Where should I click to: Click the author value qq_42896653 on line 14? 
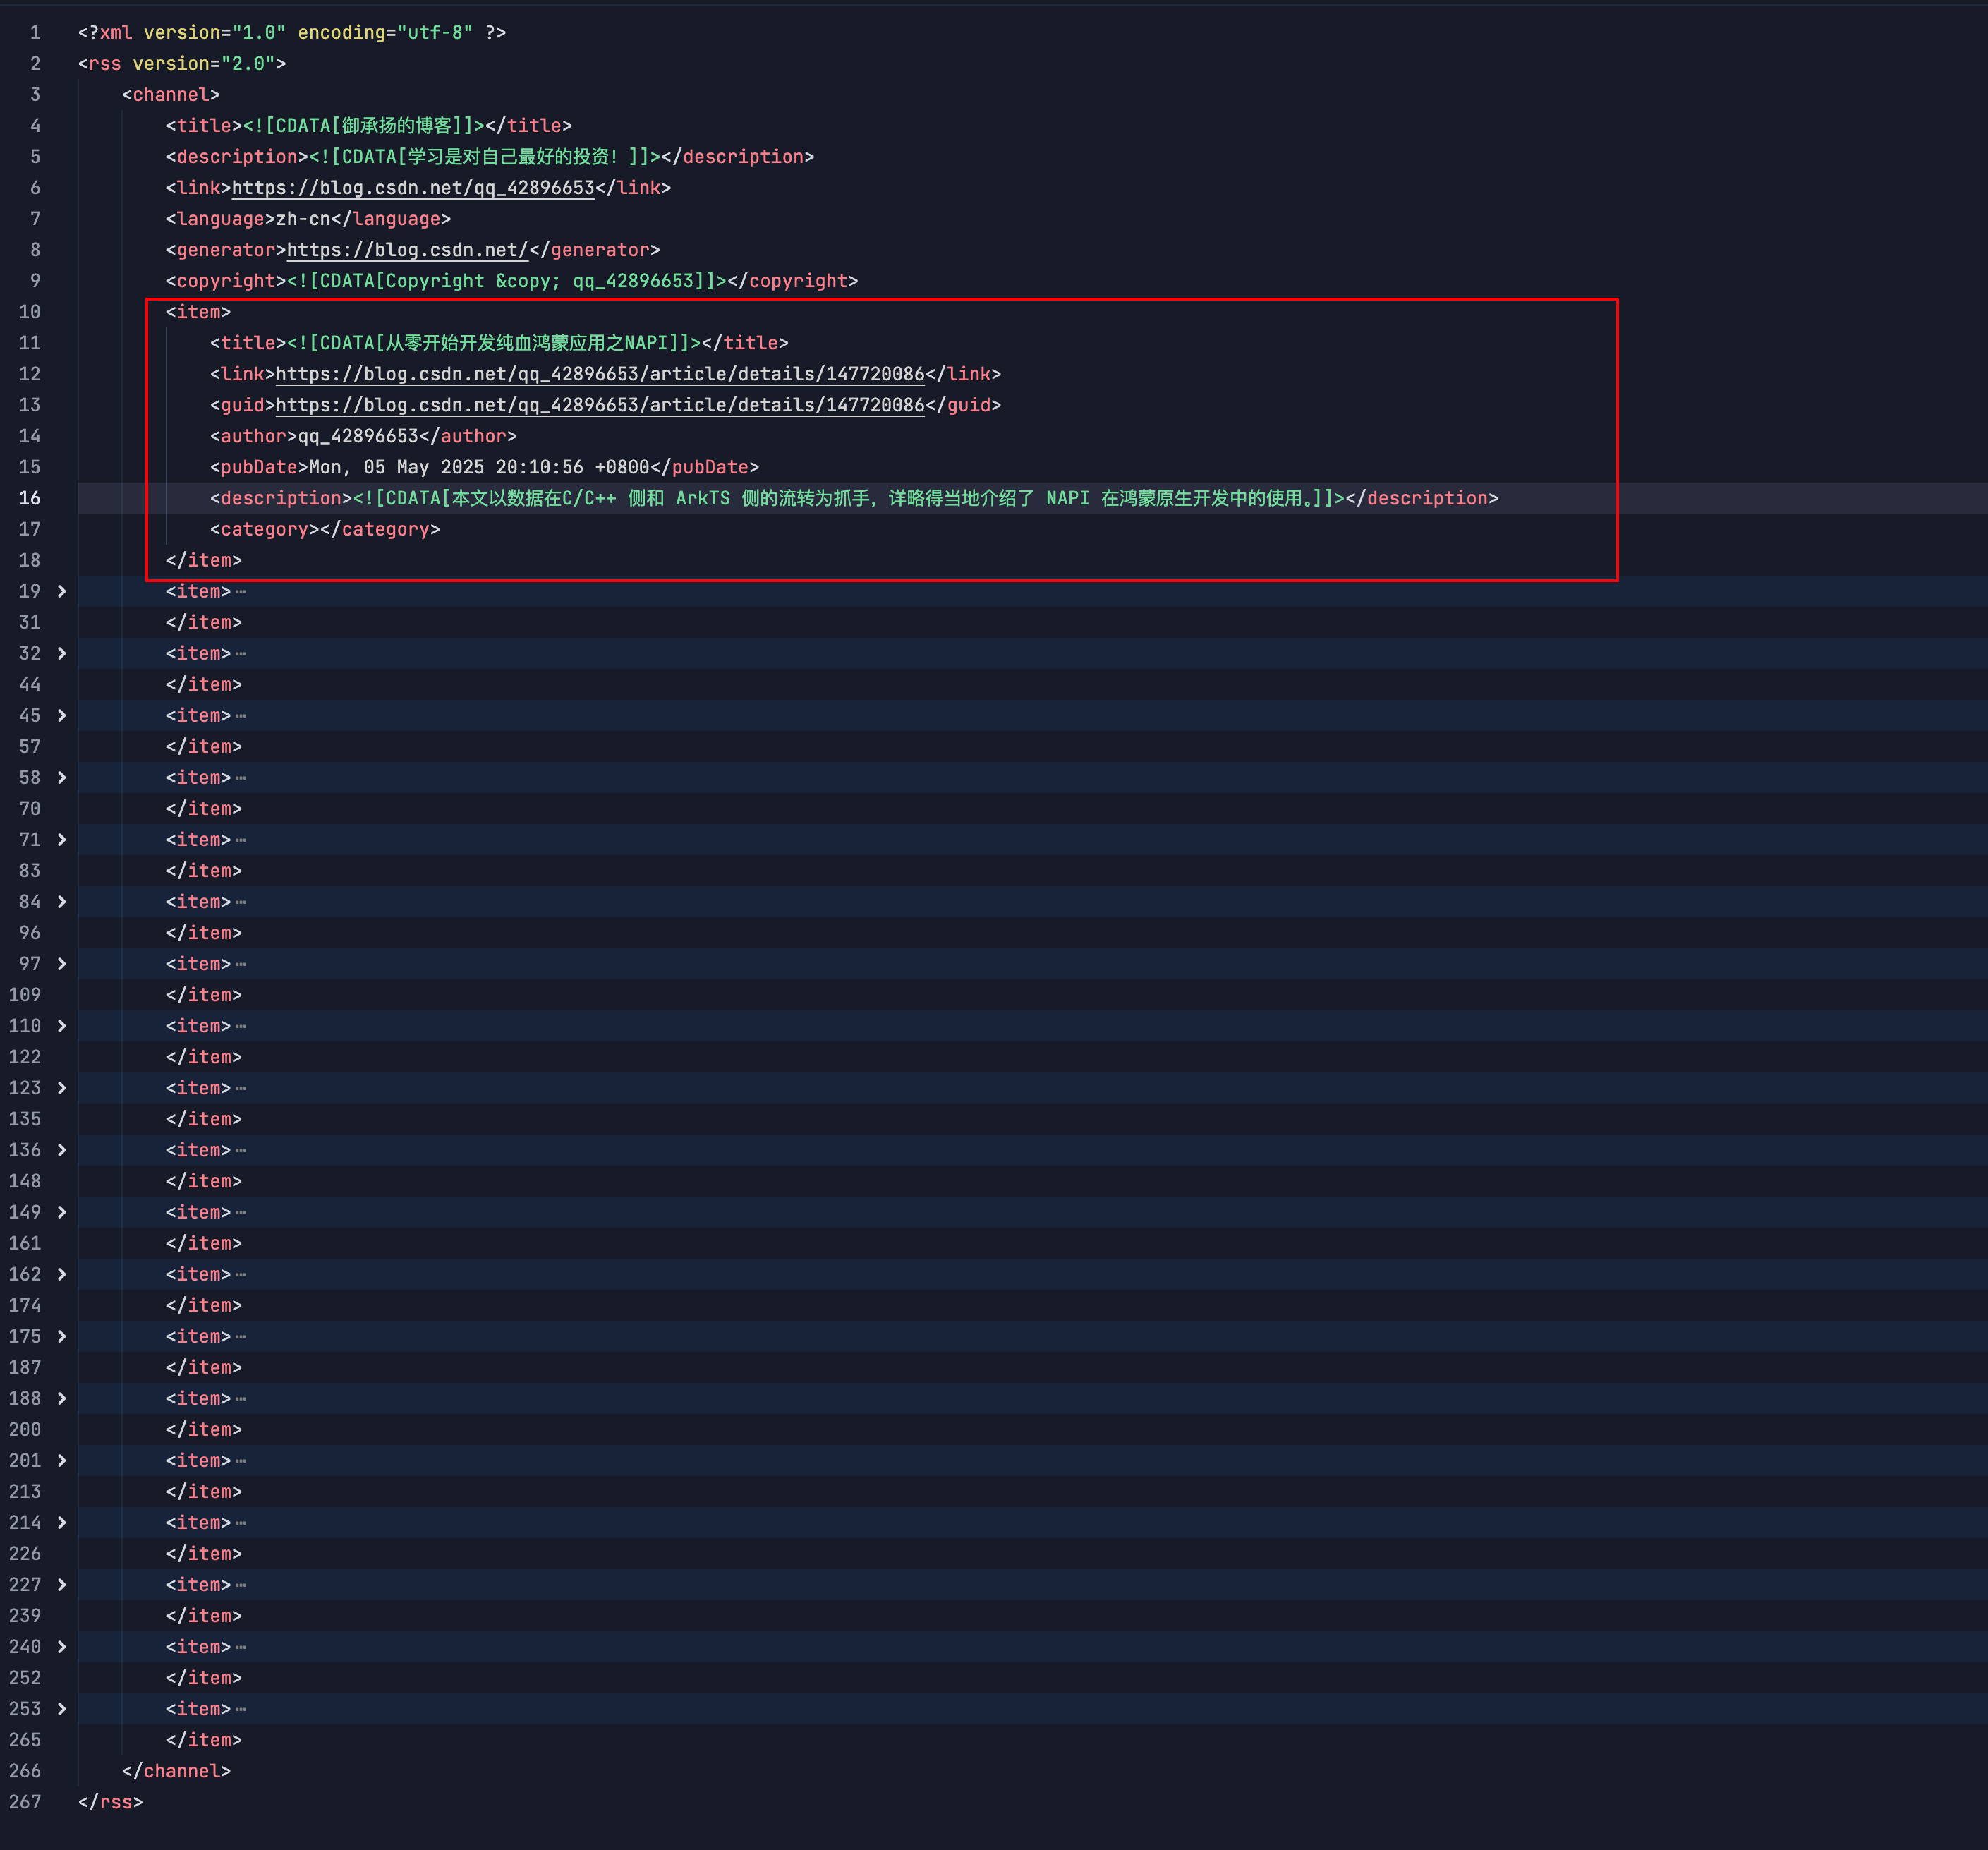(x=358, y=436)
